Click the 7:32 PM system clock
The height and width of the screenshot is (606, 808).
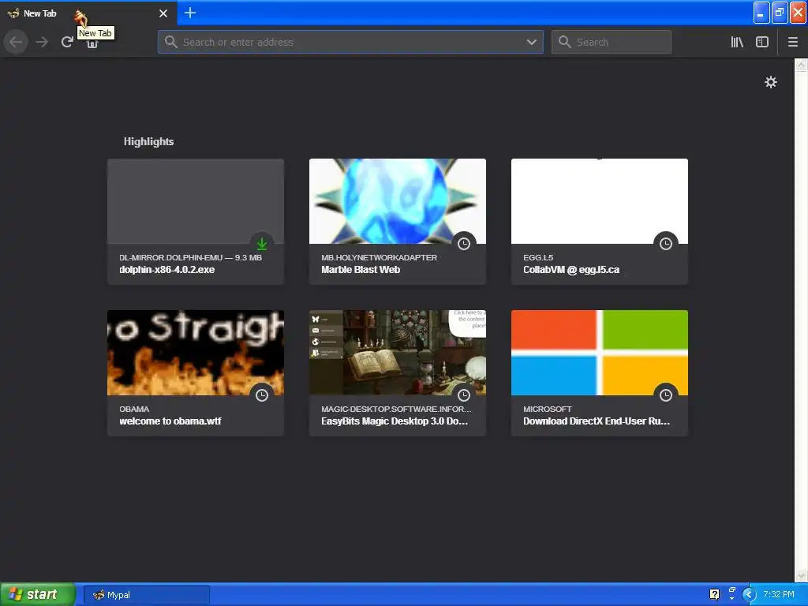[779, 595]
